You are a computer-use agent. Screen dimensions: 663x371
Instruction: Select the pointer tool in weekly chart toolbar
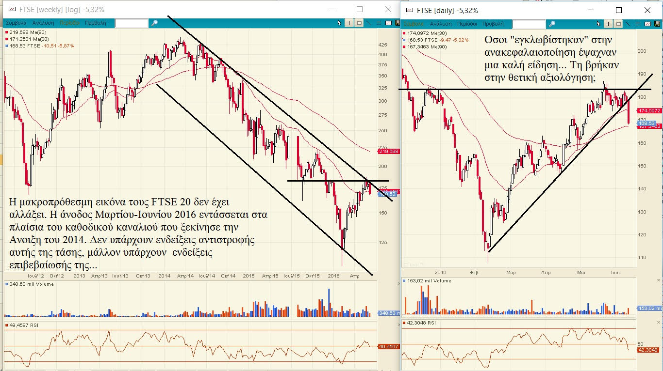(x=340, y=23)
